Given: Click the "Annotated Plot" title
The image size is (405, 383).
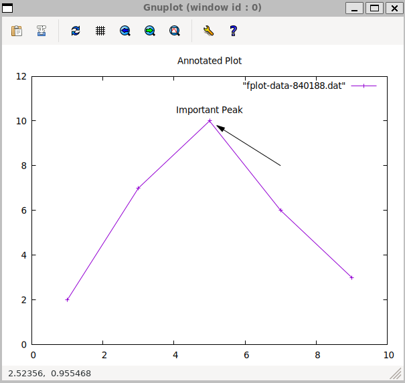Looking at the screenshot, I should tap(210, 61).
